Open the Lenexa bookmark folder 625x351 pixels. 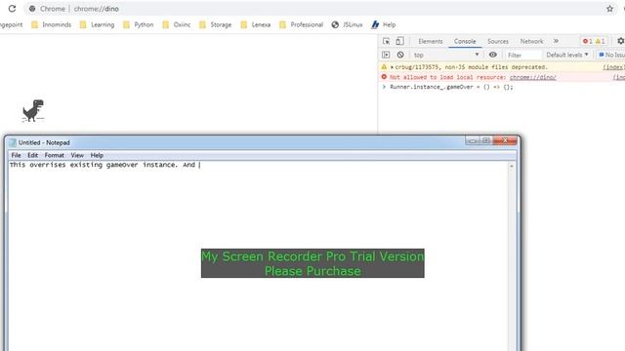click(x=256, y=24)
